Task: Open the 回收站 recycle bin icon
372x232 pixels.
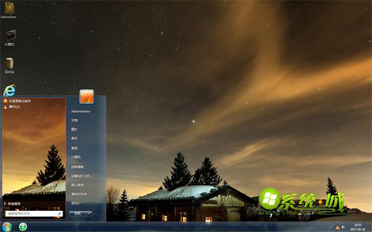Action: coord(9,66)
